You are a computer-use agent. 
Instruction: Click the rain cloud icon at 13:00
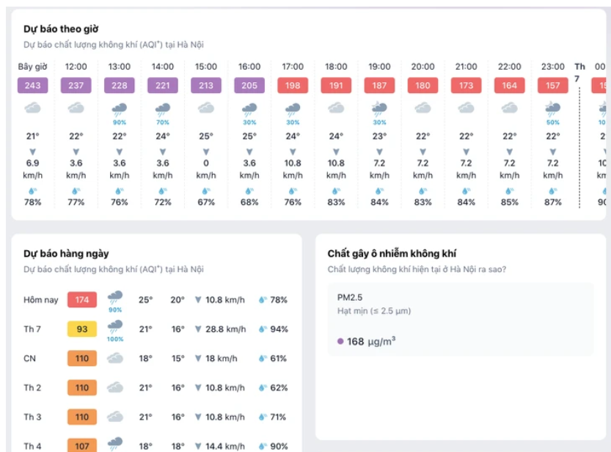[120, 109]
